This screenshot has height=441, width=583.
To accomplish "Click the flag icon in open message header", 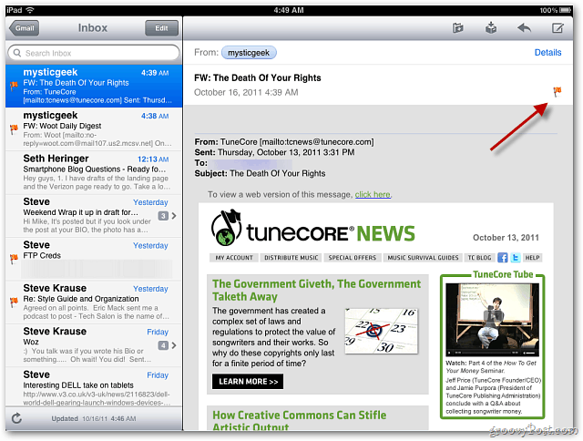I will tap(557, 91).
